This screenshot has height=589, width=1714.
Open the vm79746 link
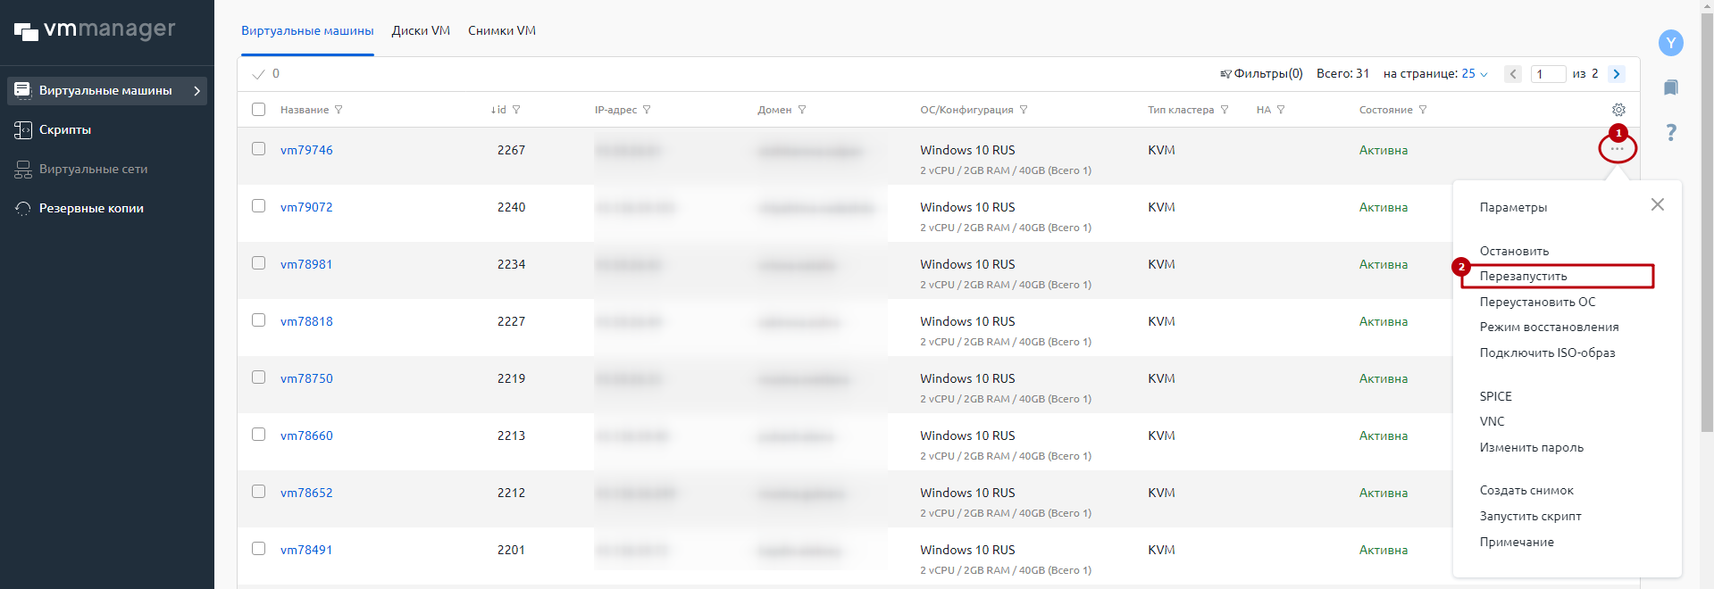point(306,150)
